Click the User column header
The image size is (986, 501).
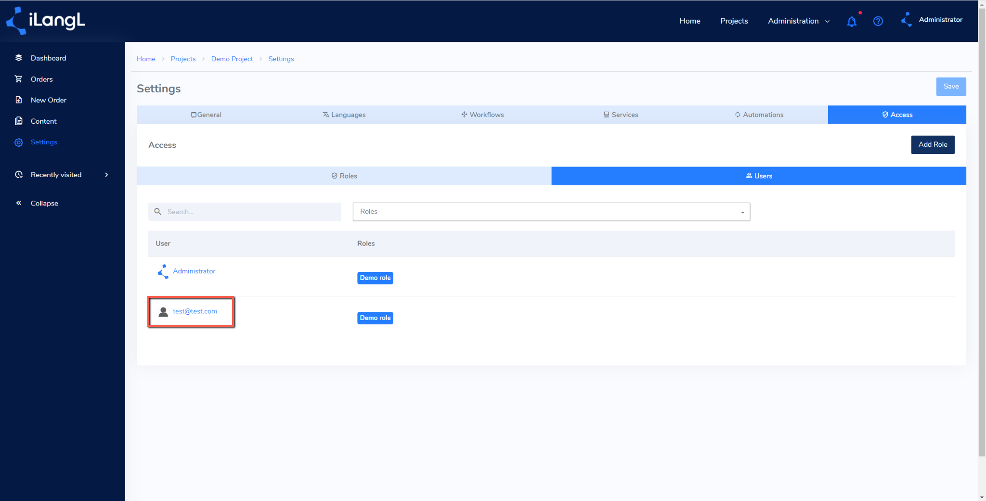tap(163, 243)
